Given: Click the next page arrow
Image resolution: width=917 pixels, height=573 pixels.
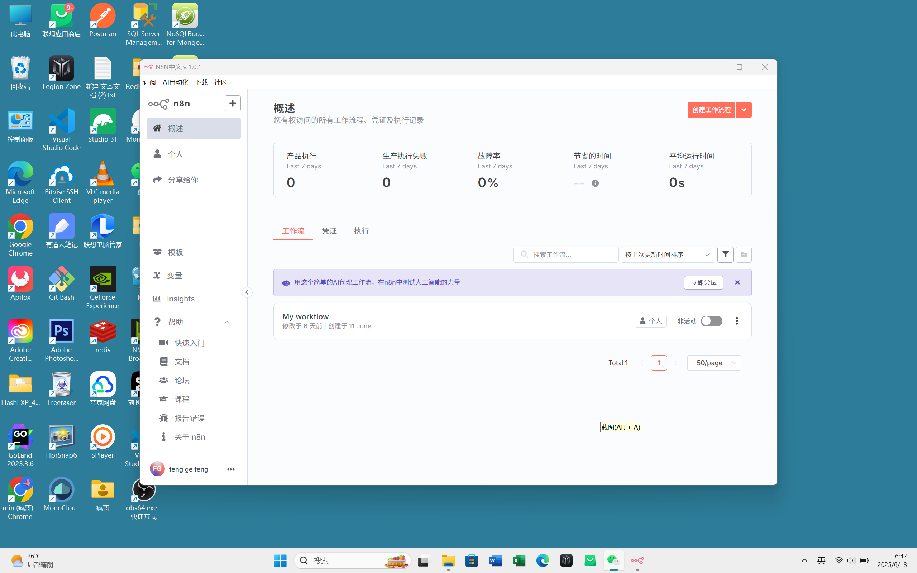Looking at the screenshot, I should click(x=676, y=363).
